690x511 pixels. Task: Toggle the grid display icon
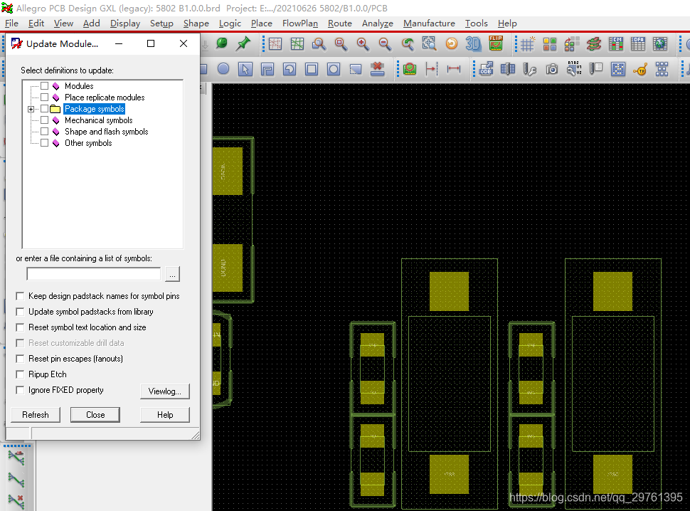click(x=527, y=44)
